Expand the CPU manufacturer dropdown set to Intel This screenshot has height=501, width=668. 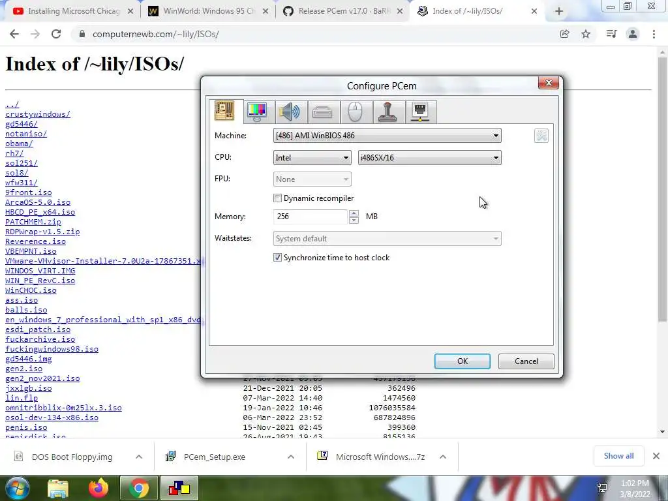[312, 158]
